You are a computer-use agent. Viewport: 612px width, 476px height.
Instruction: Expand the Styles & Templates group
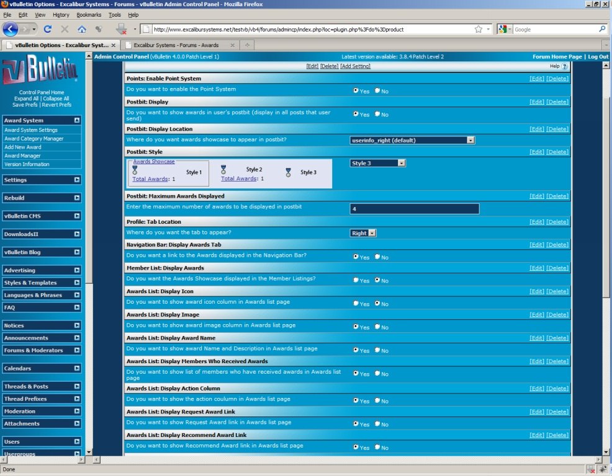pyautogui.click(x=77, y=283)
